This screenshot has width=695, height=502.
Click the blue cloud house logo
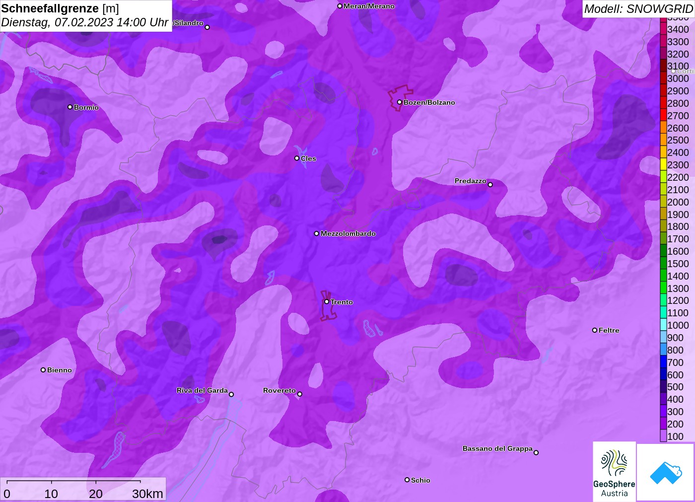(665, 472)
